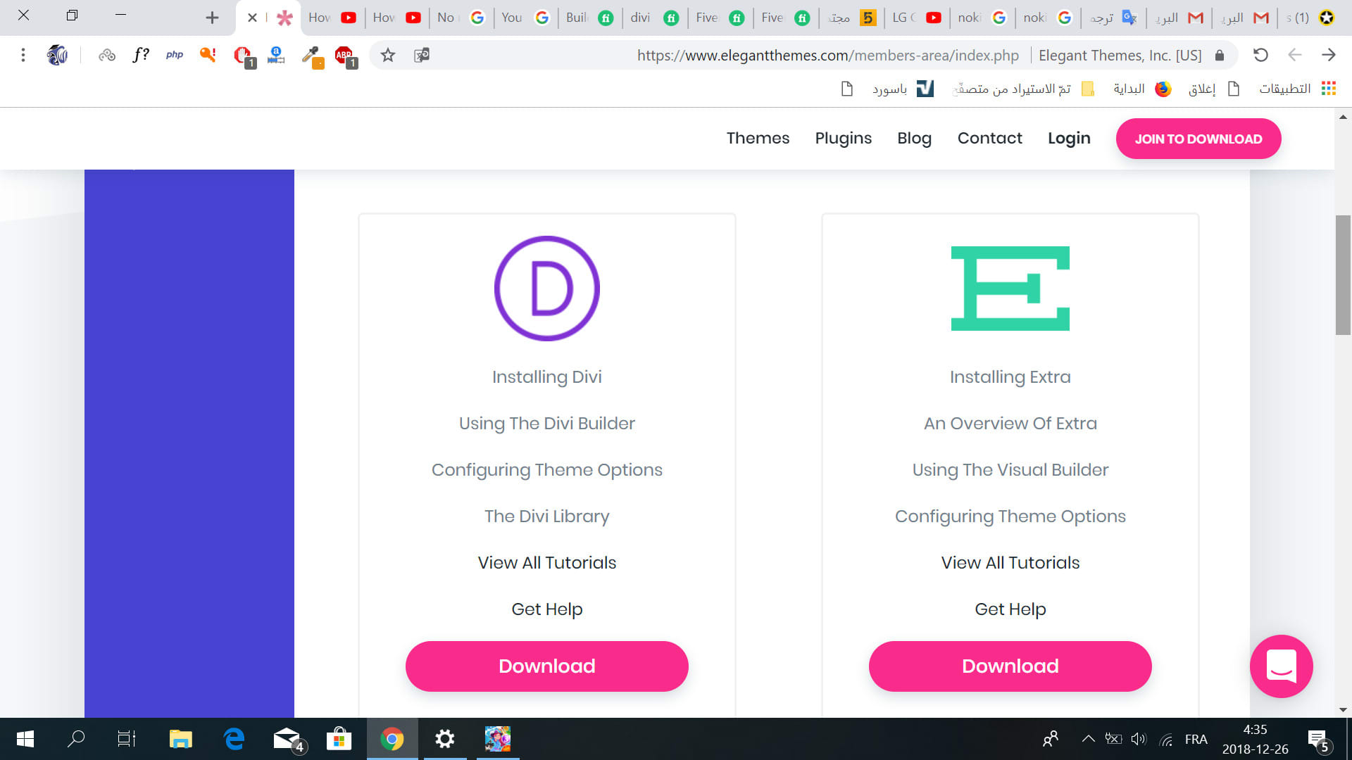The width and height of the screenshot is (1352, 760).
Task: Open the Windows Start menu
Action: tap(25, 739)
